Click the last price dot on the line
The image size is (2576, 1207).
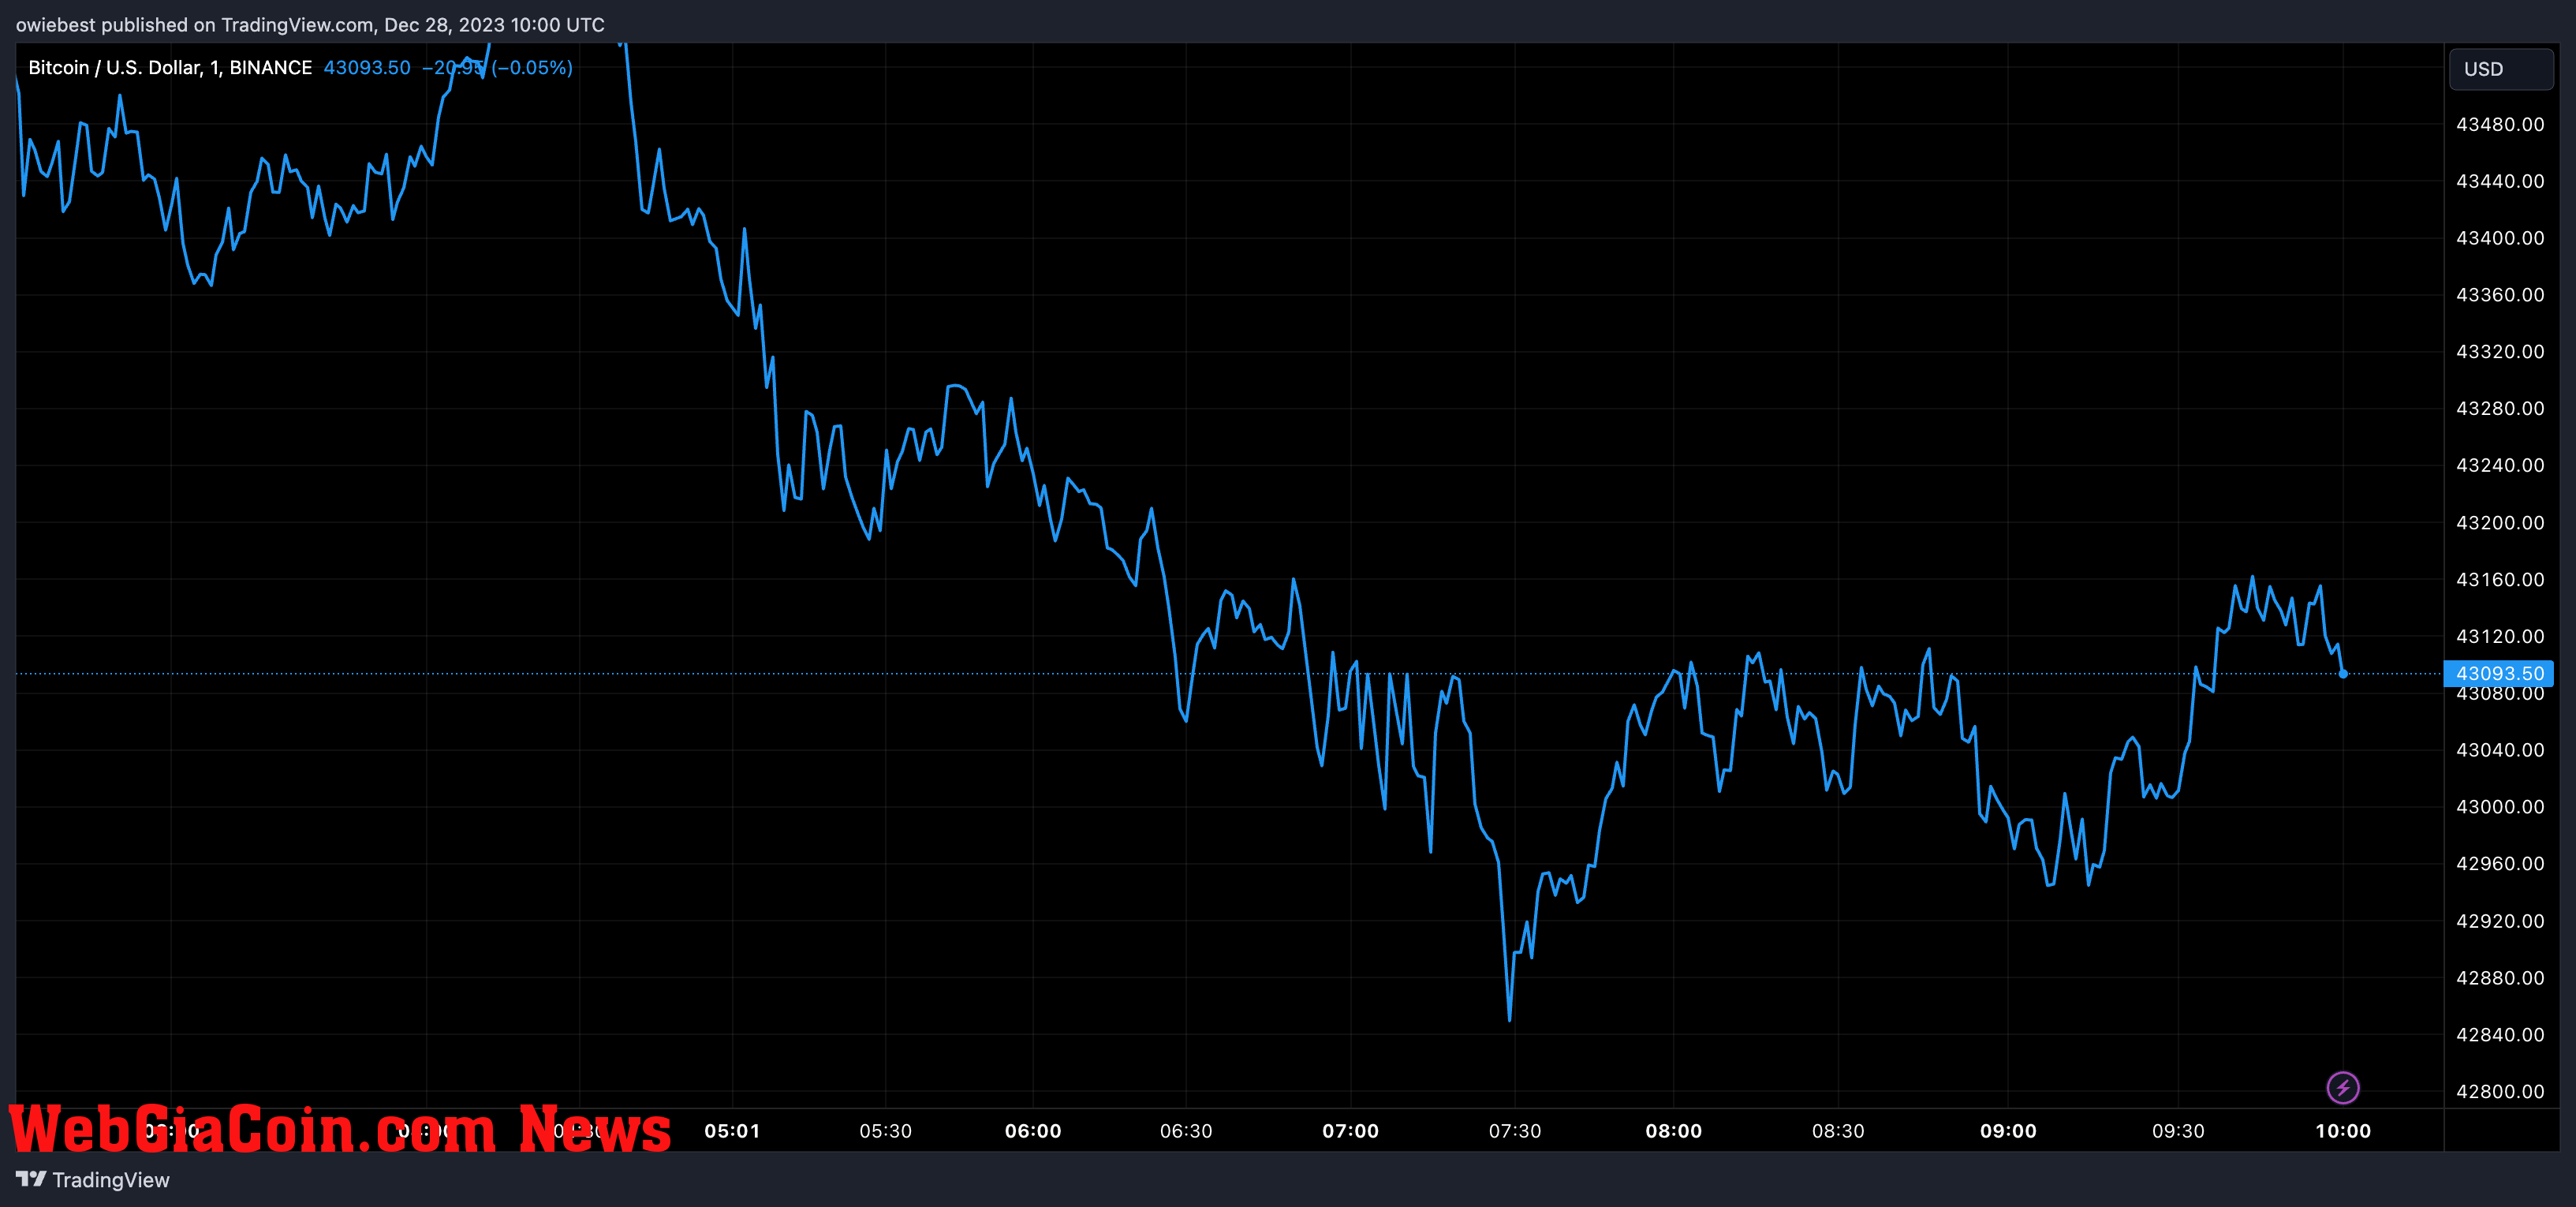pyautogui.click(x=2343, y=674)
